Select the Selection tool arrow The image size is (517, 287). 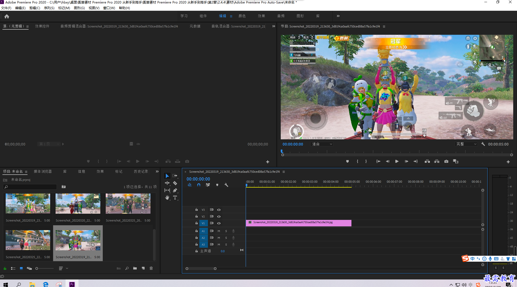[167, 176]
